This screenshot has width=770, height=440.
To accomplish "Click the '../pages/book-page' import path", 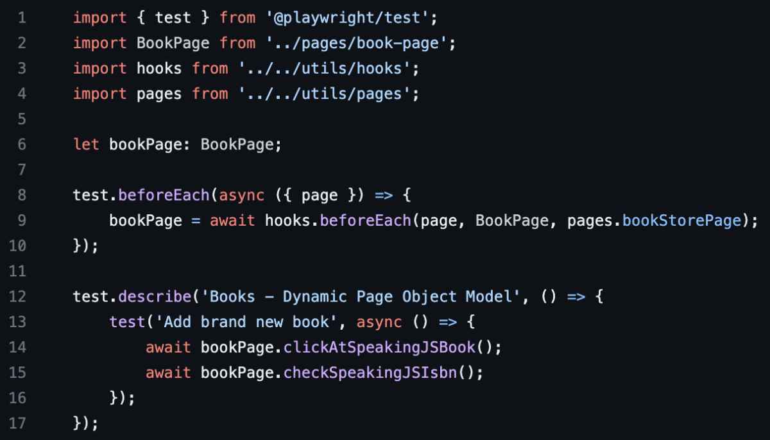I will coord(356,43).
